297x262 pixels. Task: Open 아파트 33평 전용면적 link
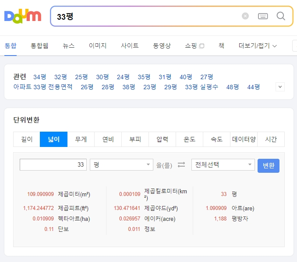pyautogui.click(x=43, y=87)
